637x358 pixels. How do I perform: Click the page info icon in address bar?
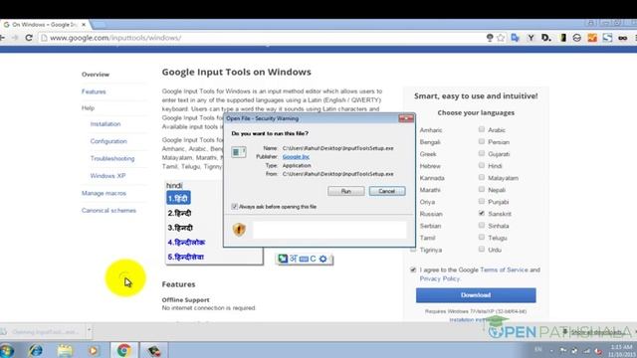click(x=44, y=38)
